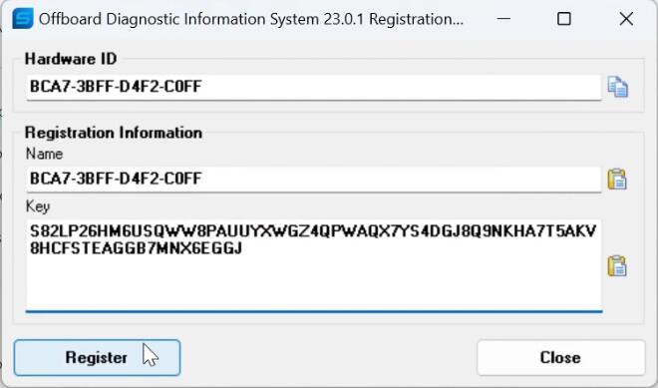Click the Hardware ID group label

click(x=71, y=59)
